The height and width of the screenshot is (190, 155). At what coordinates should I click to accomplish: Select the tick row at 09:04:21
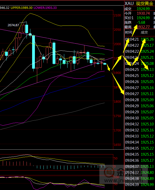pos(140,39)
